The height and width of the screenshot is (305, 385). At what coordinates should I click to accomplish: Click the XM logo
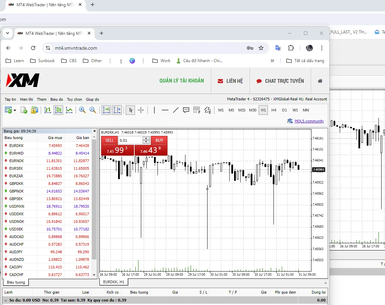coord(22,80)
